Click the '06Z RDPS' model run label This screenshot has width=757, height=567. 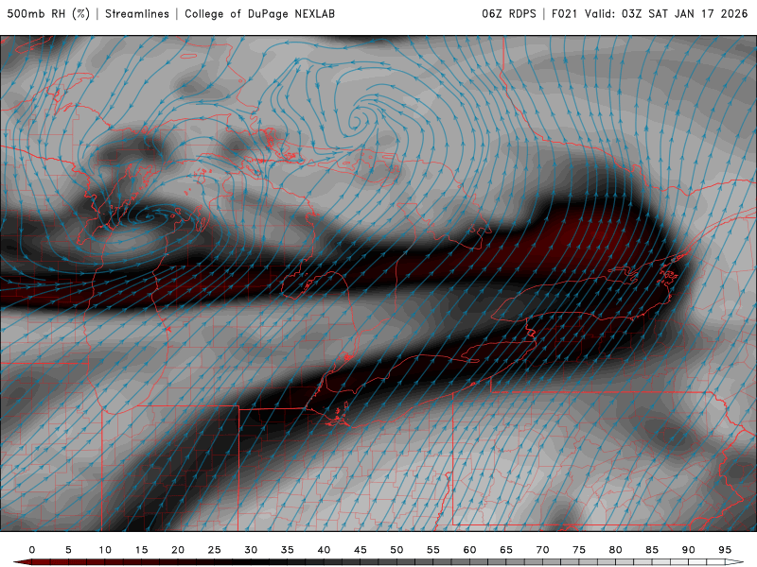pos(509,14)
